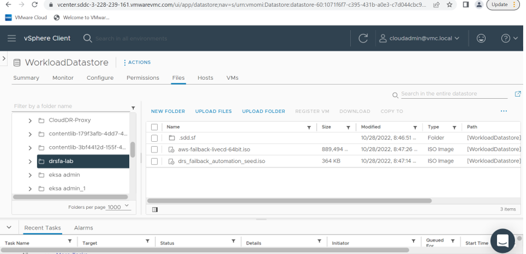Open the chat support bubble
Screen dimensions: 526x254
(x=502, y=241)
